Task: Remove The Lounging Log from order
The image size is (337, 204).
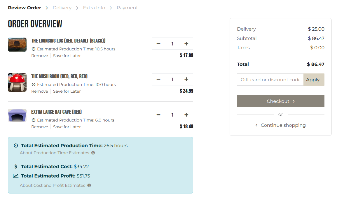Action: tap(40, 56)
